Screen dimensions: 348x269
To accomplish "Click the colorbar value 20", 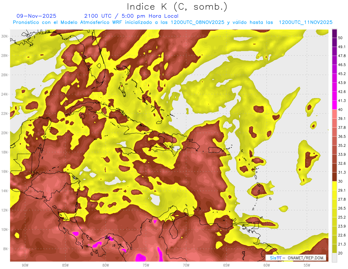I will pos(340,253).
